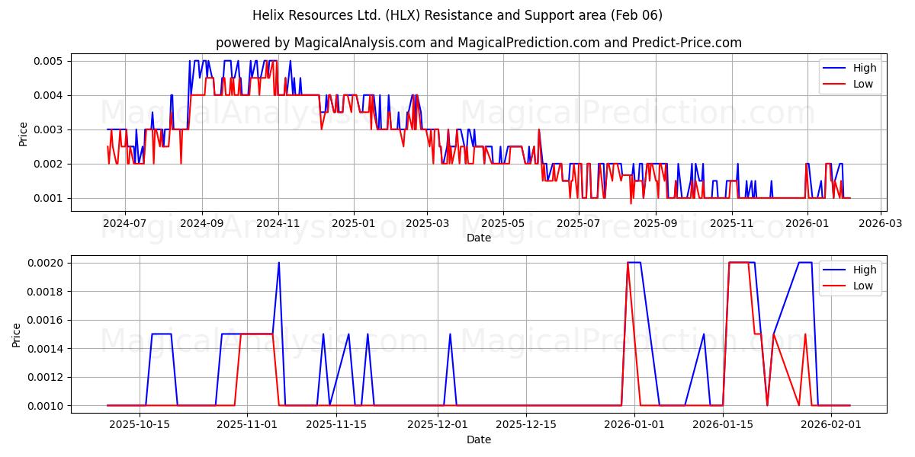Click the '0.002' price tick label
The image size is (915, 457).
[50, 164]
